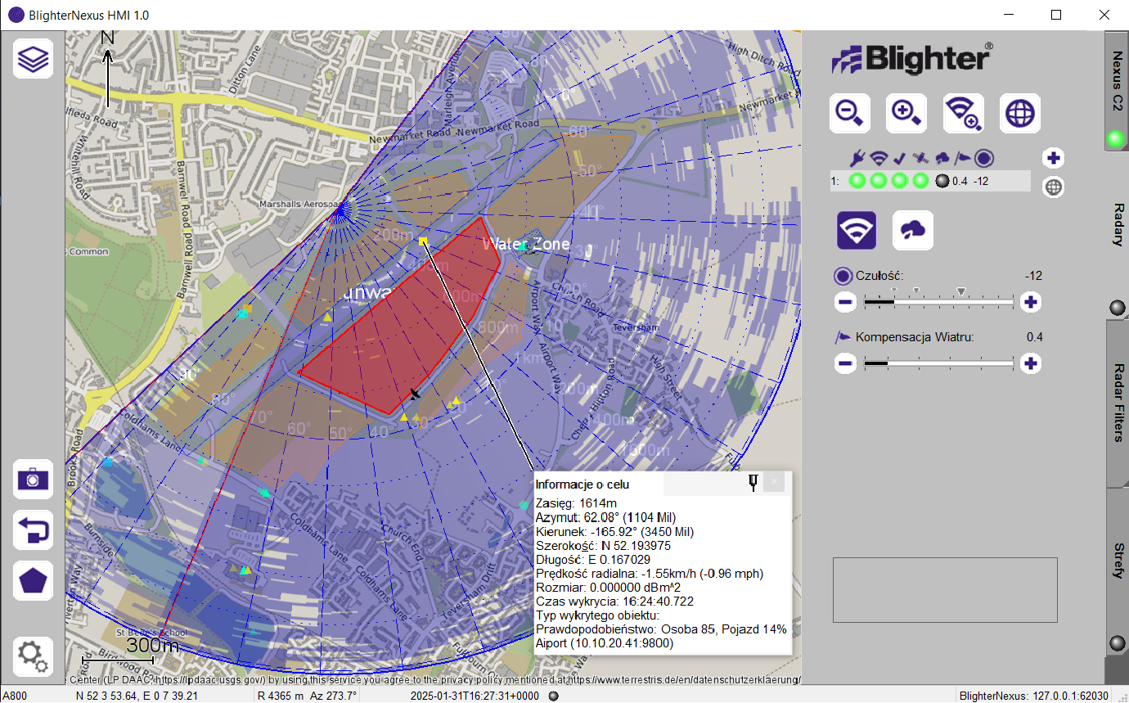Click the zoom out magnifier icon
The image size is (1129, 703).
849,113
